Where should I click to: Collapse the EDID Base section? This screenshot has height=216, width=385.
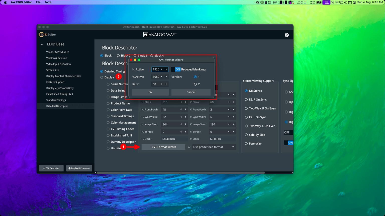click(42, 44)
